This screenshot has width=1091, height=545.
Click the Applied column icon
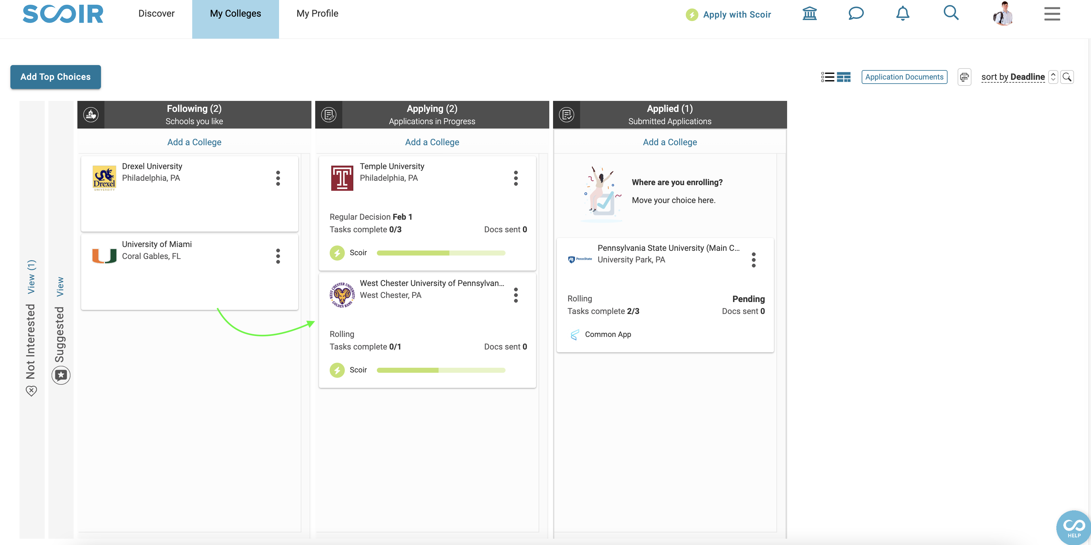(x=567, y=115)
